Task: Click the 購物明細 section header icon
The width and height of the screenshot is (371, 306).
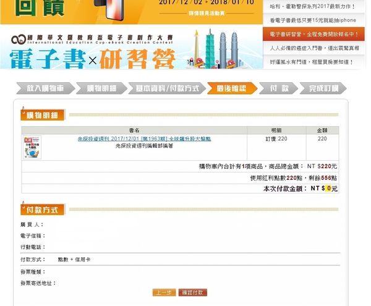Action: tap(23, 115)
